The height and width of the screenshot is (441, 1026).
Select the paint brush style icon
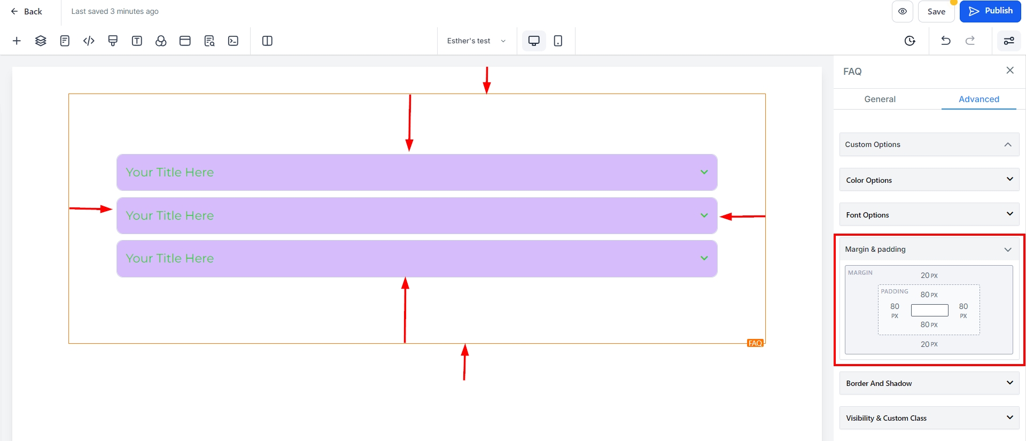coord(113,41)
